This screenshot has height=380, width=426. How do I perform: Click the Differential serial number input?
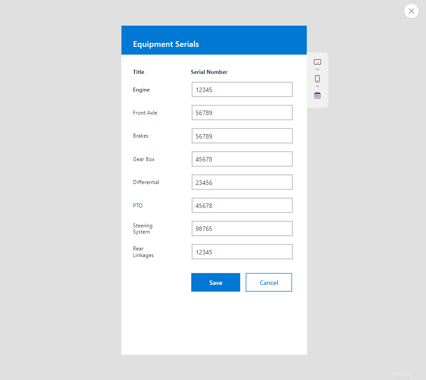coord(242,182)
